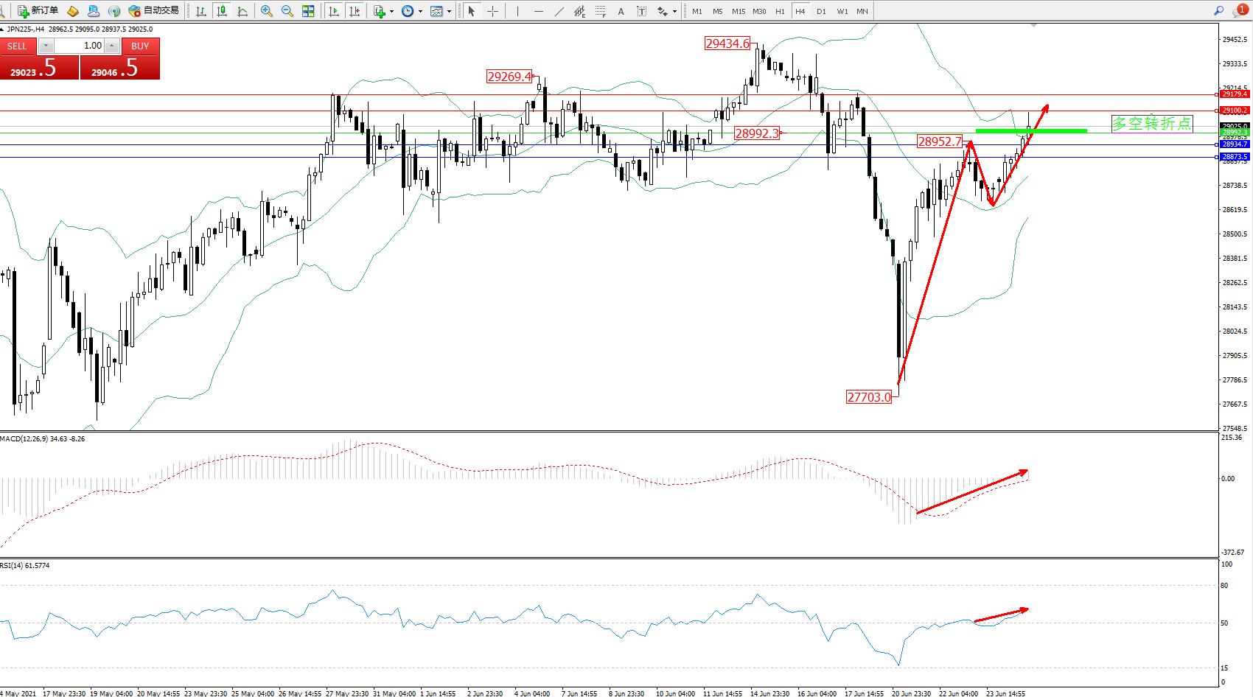The height and width of the screenshot is (697, 1253).
Task: Click the tile windows icon
Action: pyautogui.click(x=308, y=11)
